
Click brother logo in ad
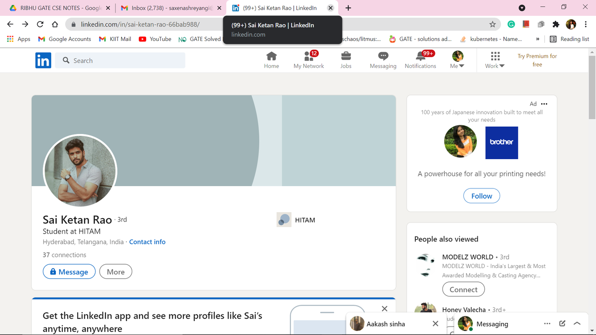[x=501, y=143]
